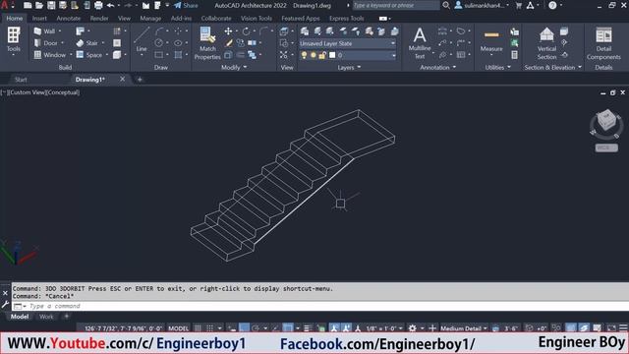
Task: Close the Drawing1 file tab
Action: point(122,80)
